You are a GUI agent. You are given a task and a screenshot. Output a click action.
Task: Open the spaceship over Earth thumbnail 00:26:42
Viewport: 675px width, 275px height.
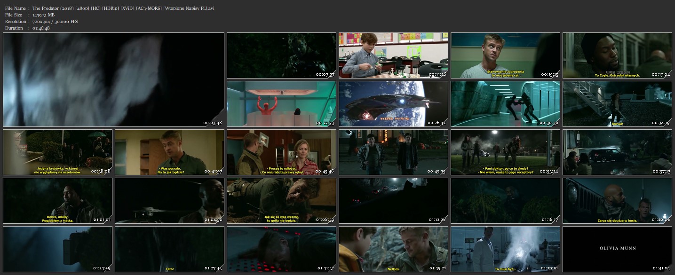393,104
